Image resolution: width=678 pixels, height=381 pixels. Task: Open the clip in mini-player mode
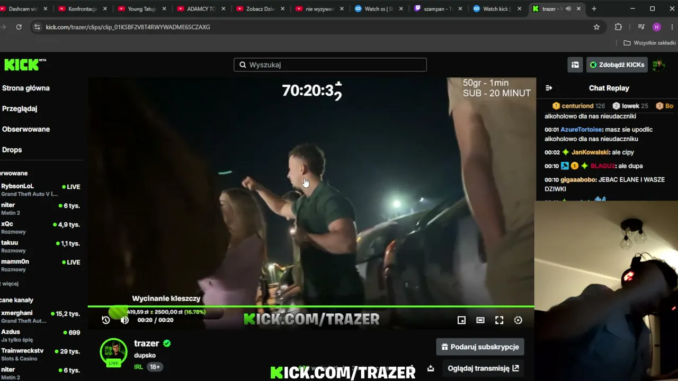click(x=461, y=320)
